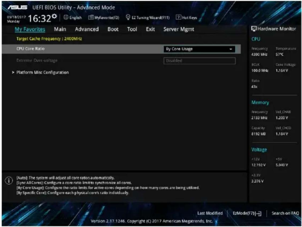Open the CPU Core Ratio dropdown
The width and height of the screenshot is (302, 227).
(199, 49)
